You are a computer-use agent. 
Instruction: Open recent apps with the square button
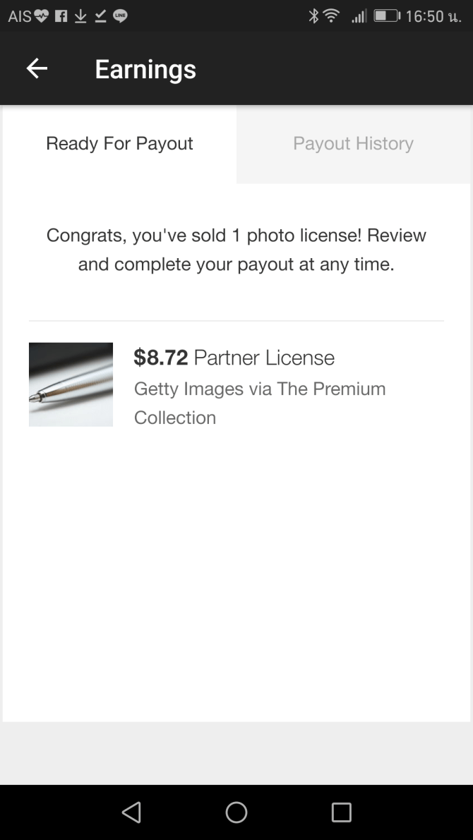tap(341, 812)
